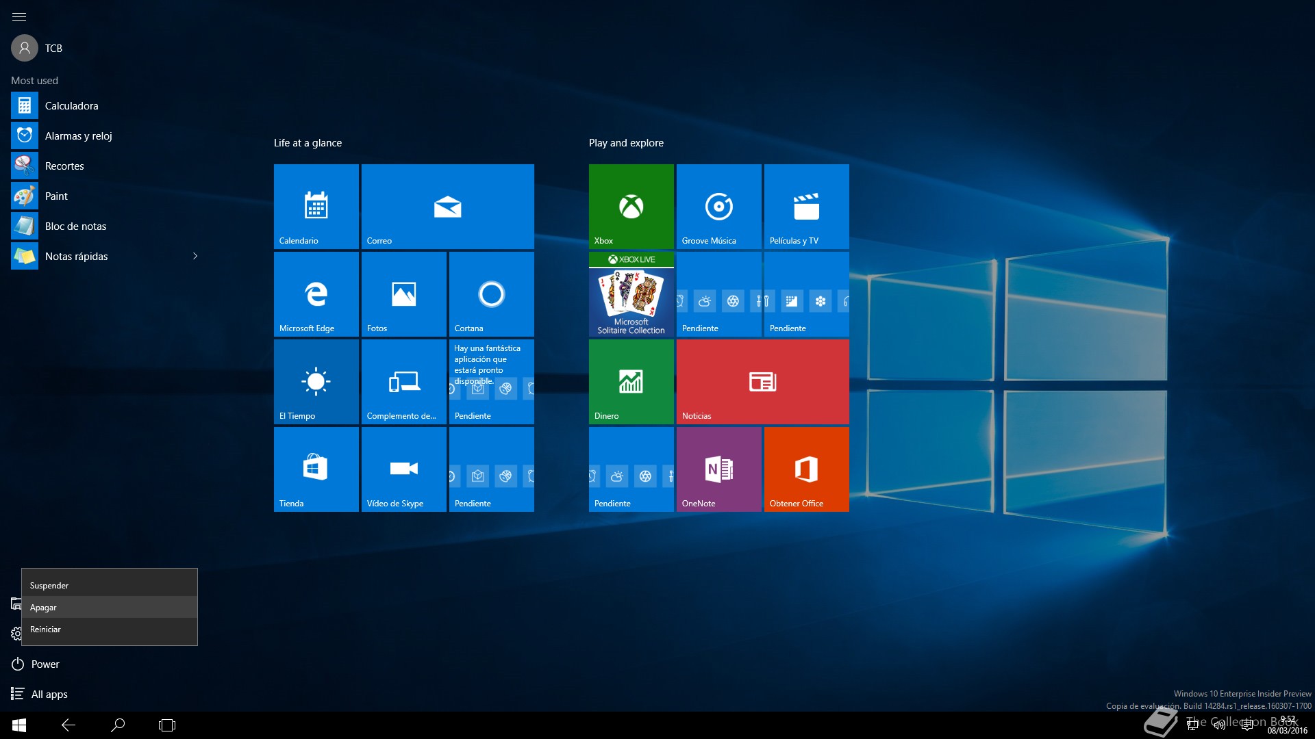Image resolution: width=1315 pixels, height=739 pixels.
Task: Open the Pendiente tile beside Vídeo de Skype
Action: pos(492,469)
